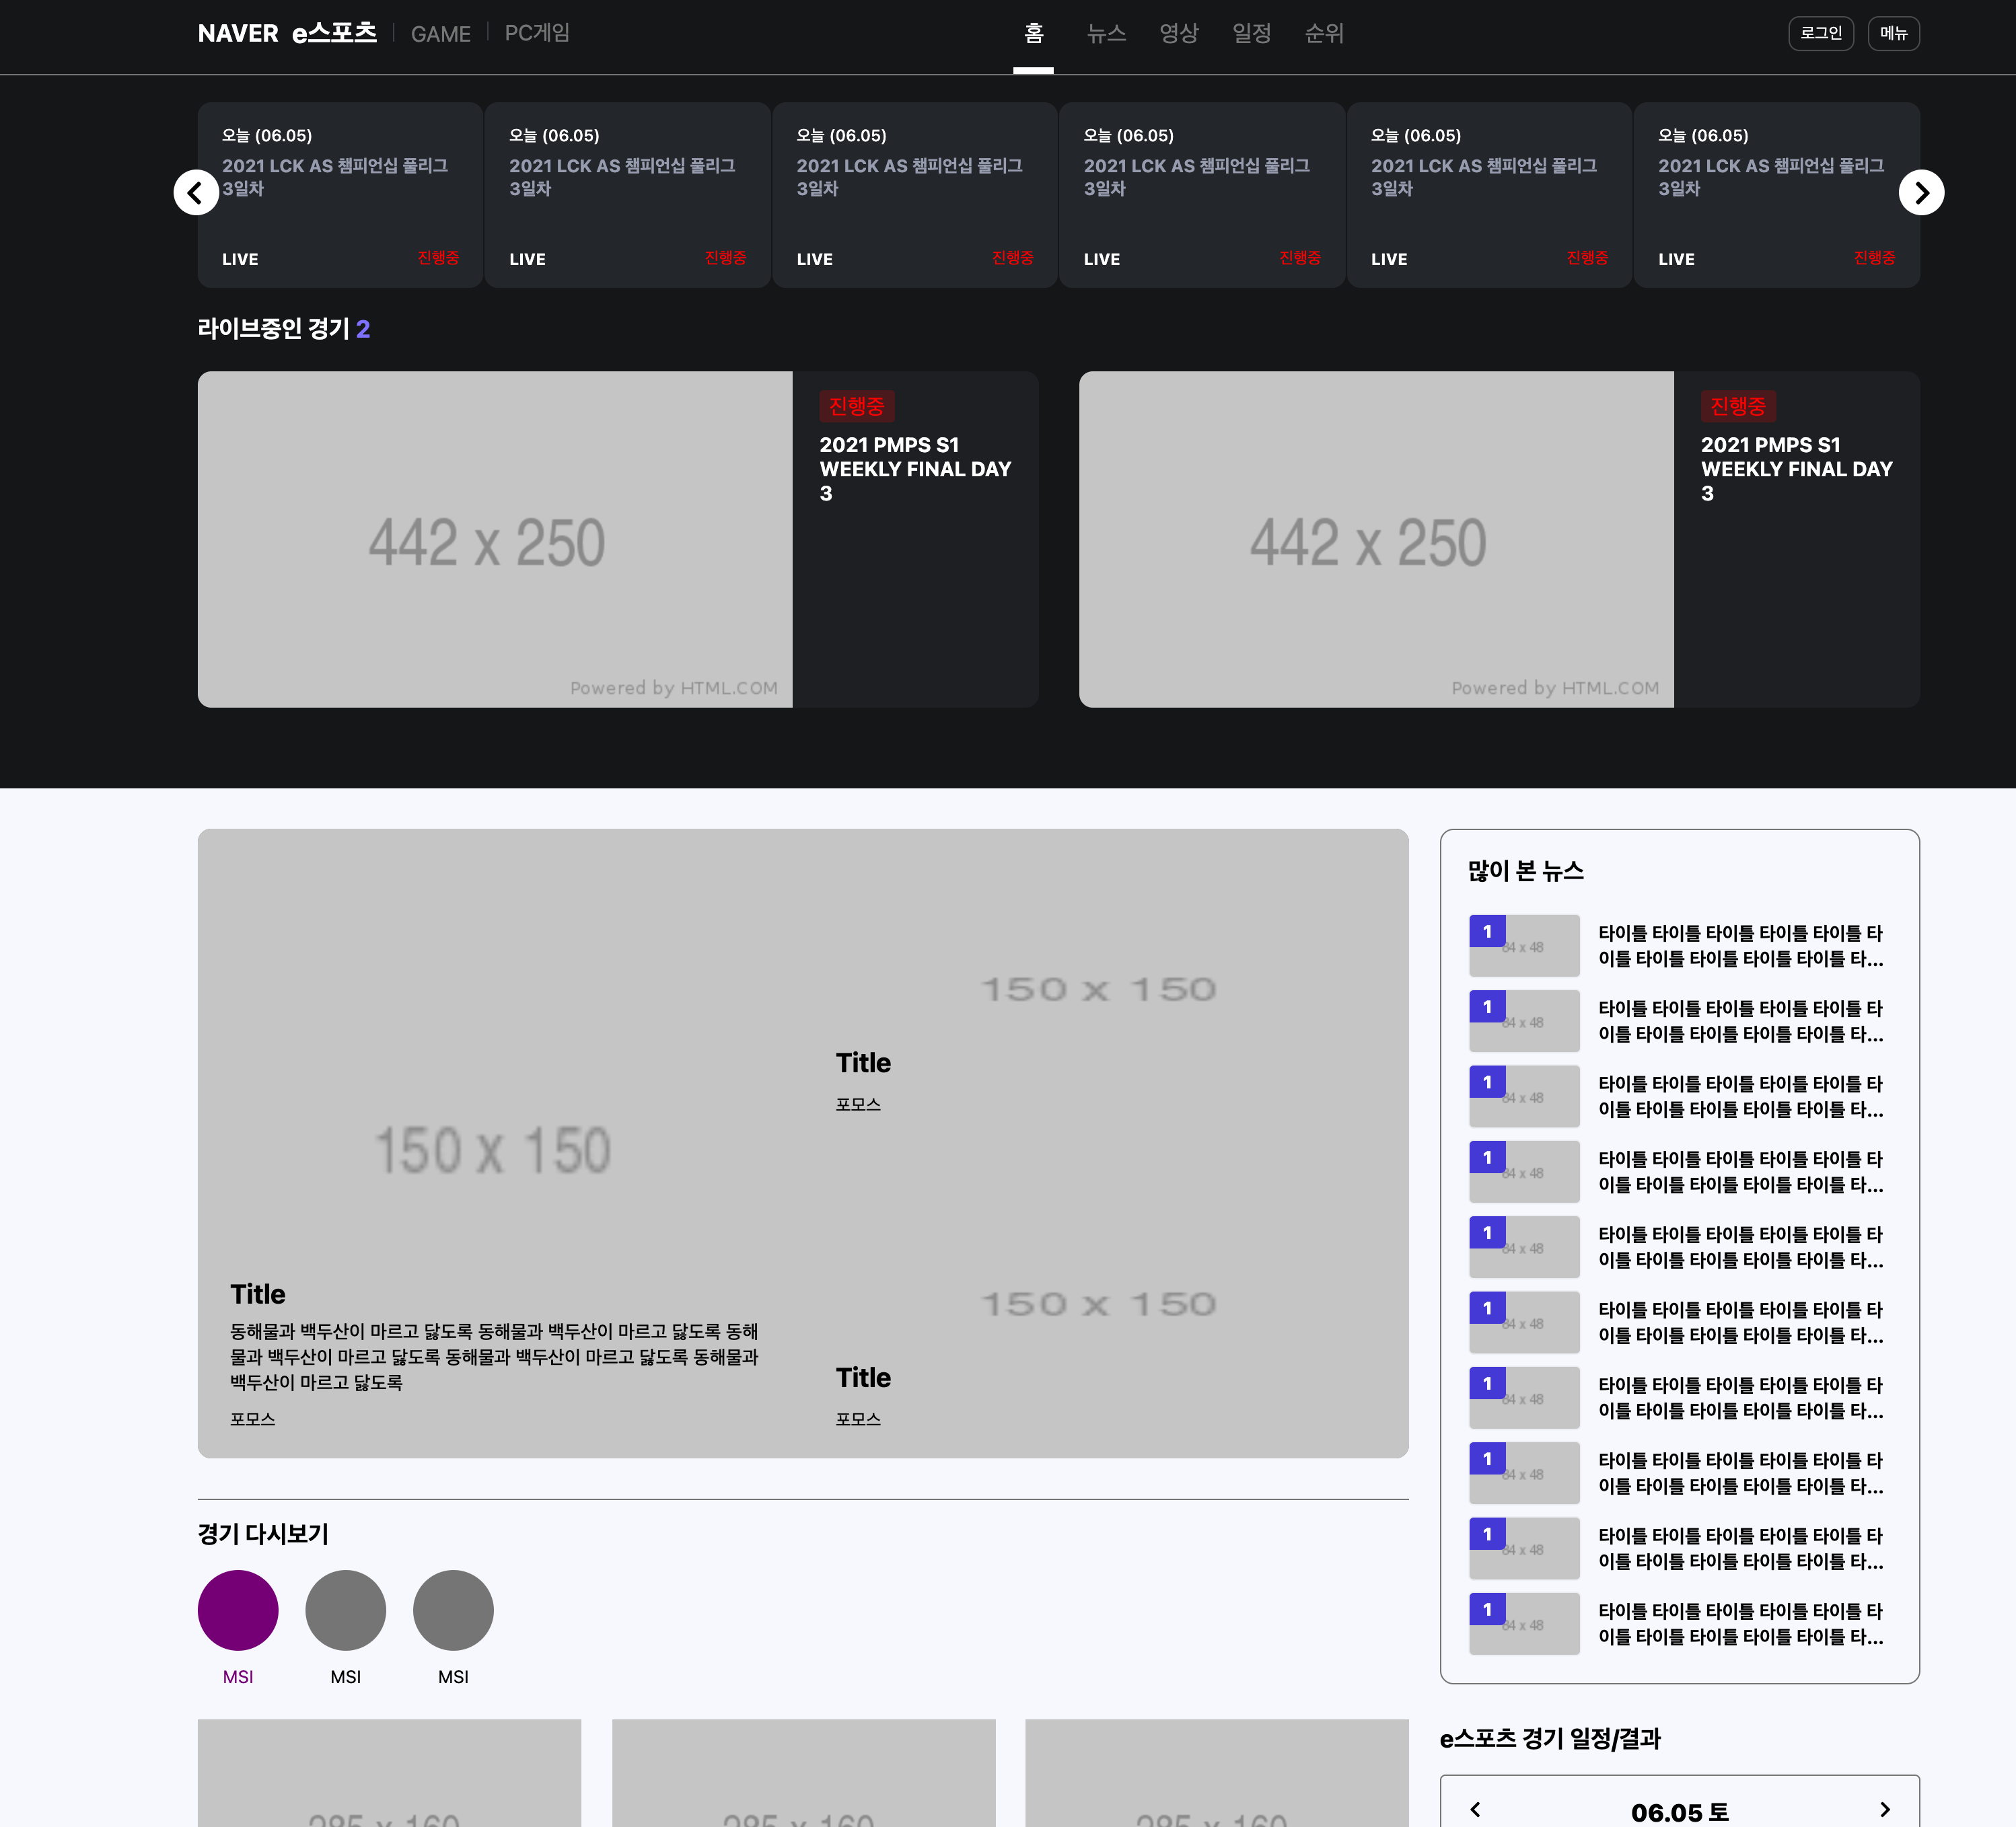Click the 로그인 button

click(x=1820, y=33)
